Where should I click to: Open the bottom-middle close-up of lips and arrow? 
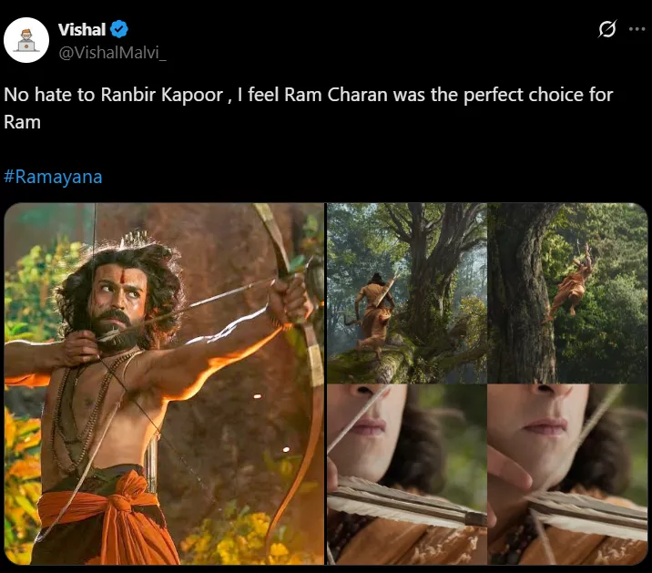click(407, 474)
